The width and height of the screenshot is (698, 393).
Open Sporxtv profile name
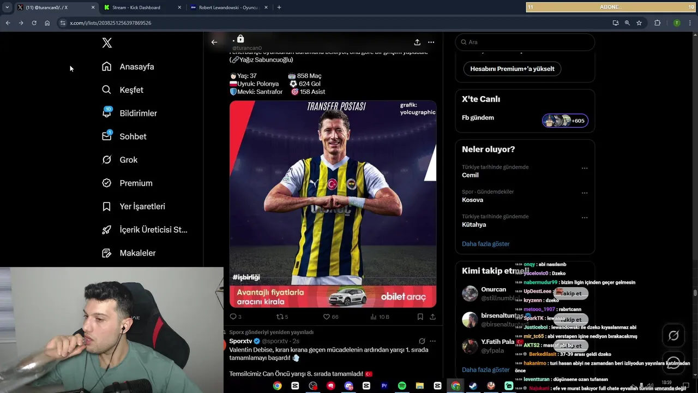click(x=240, y=341)
